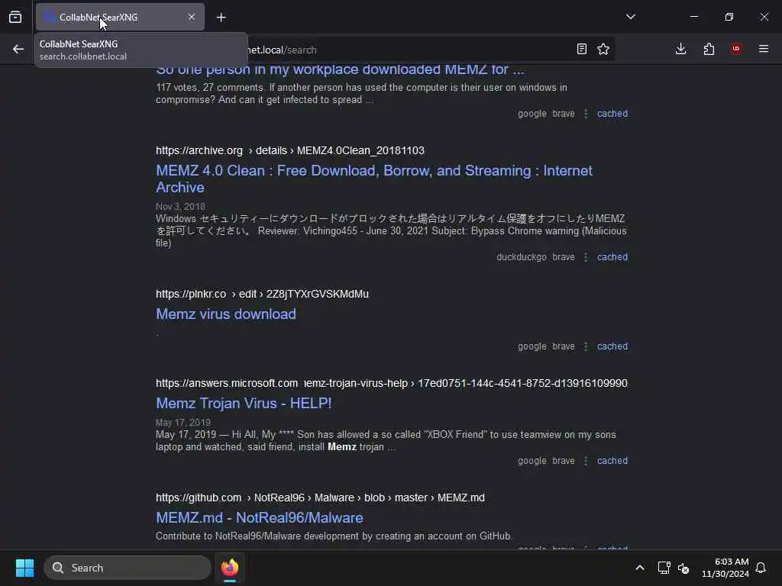Open the Downloads panel
This screenshot has height=586, width=782.
tap(680, 49)
